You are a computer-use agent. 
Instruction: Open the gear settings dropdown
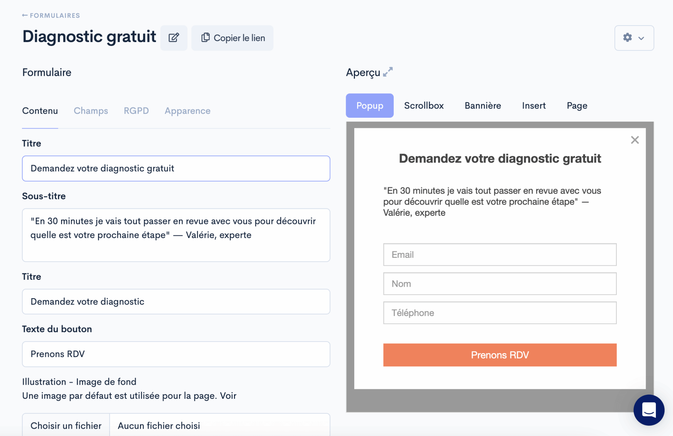[x=634, y=38]
